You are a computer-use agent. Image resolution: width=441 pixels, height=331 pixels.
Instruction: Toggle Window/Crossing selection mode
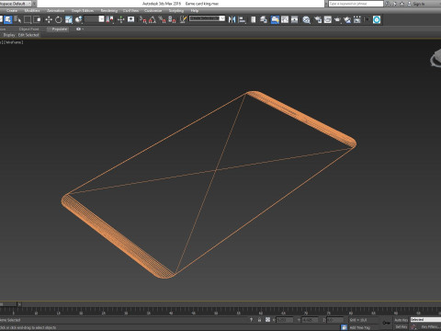[x=37, y=20]
